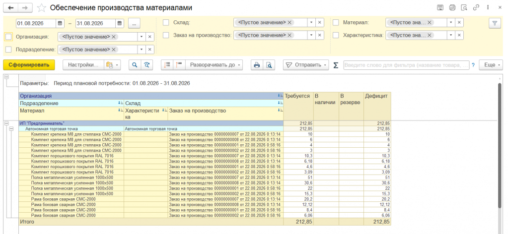Screen dimensions: 508x234
Task: Open the Материал dropdown list
Action: (x=451, y=23)
